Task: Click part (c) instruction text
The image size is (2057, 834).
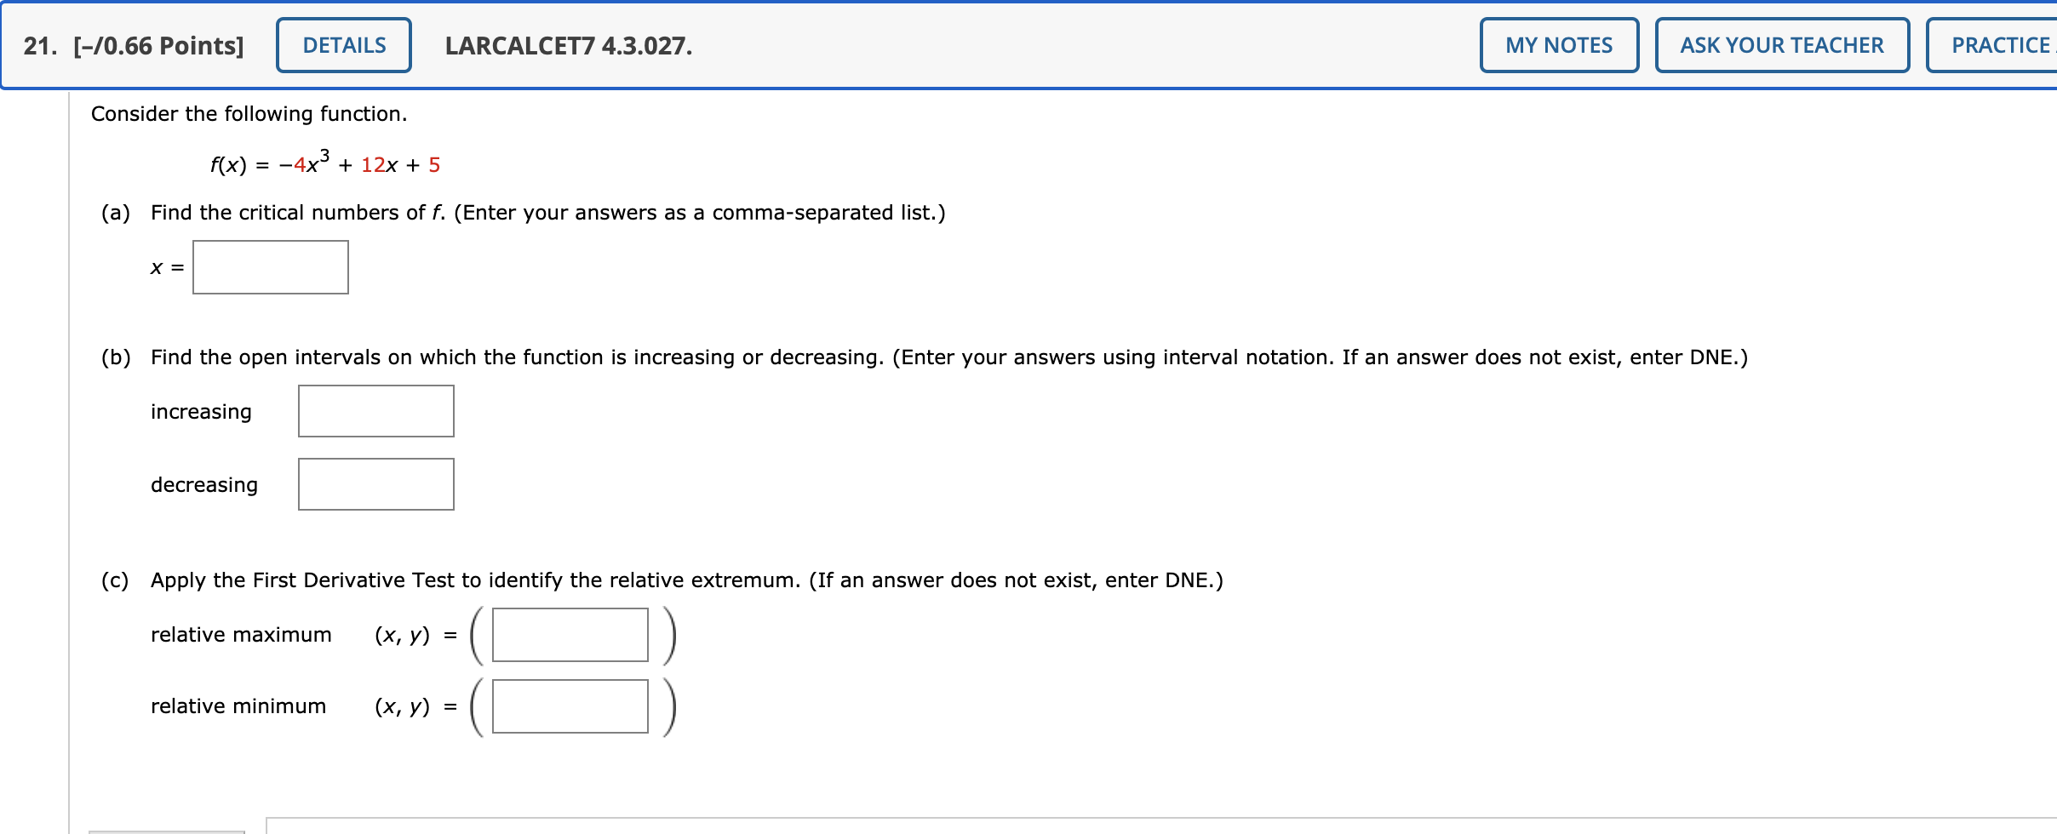Action: click(685, 580)
